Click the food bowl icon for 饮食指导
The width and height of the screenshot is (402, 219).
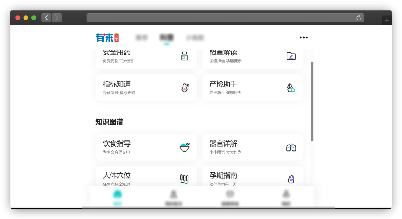(x=185, y=147)
